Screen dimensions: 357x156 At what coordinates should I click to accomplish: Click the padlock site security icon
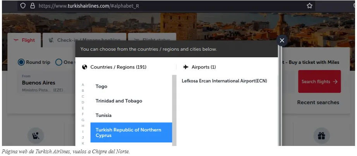(33, 6)
